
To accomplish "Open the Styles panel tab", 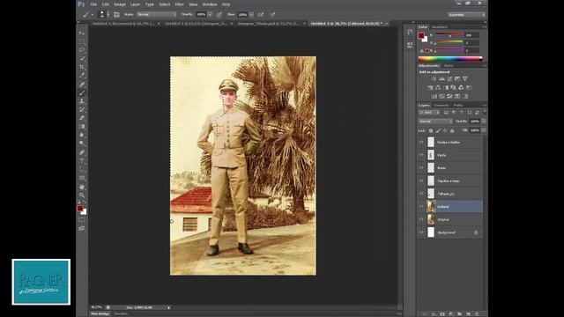I will click(x=449, y=66).
